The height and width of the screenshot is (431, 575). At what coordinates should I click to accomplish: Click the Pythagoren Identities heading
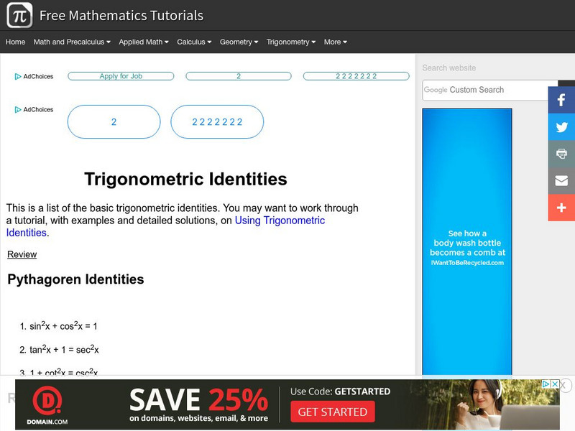75,279
